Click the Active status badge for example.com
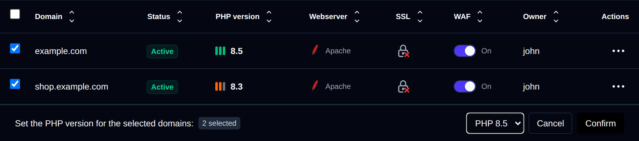The image size is (639, 141). [x=162, y=51]
